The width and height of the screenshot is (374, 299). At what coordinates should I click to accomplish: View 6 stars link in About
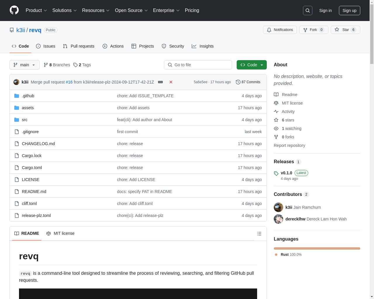coord(284,120)
